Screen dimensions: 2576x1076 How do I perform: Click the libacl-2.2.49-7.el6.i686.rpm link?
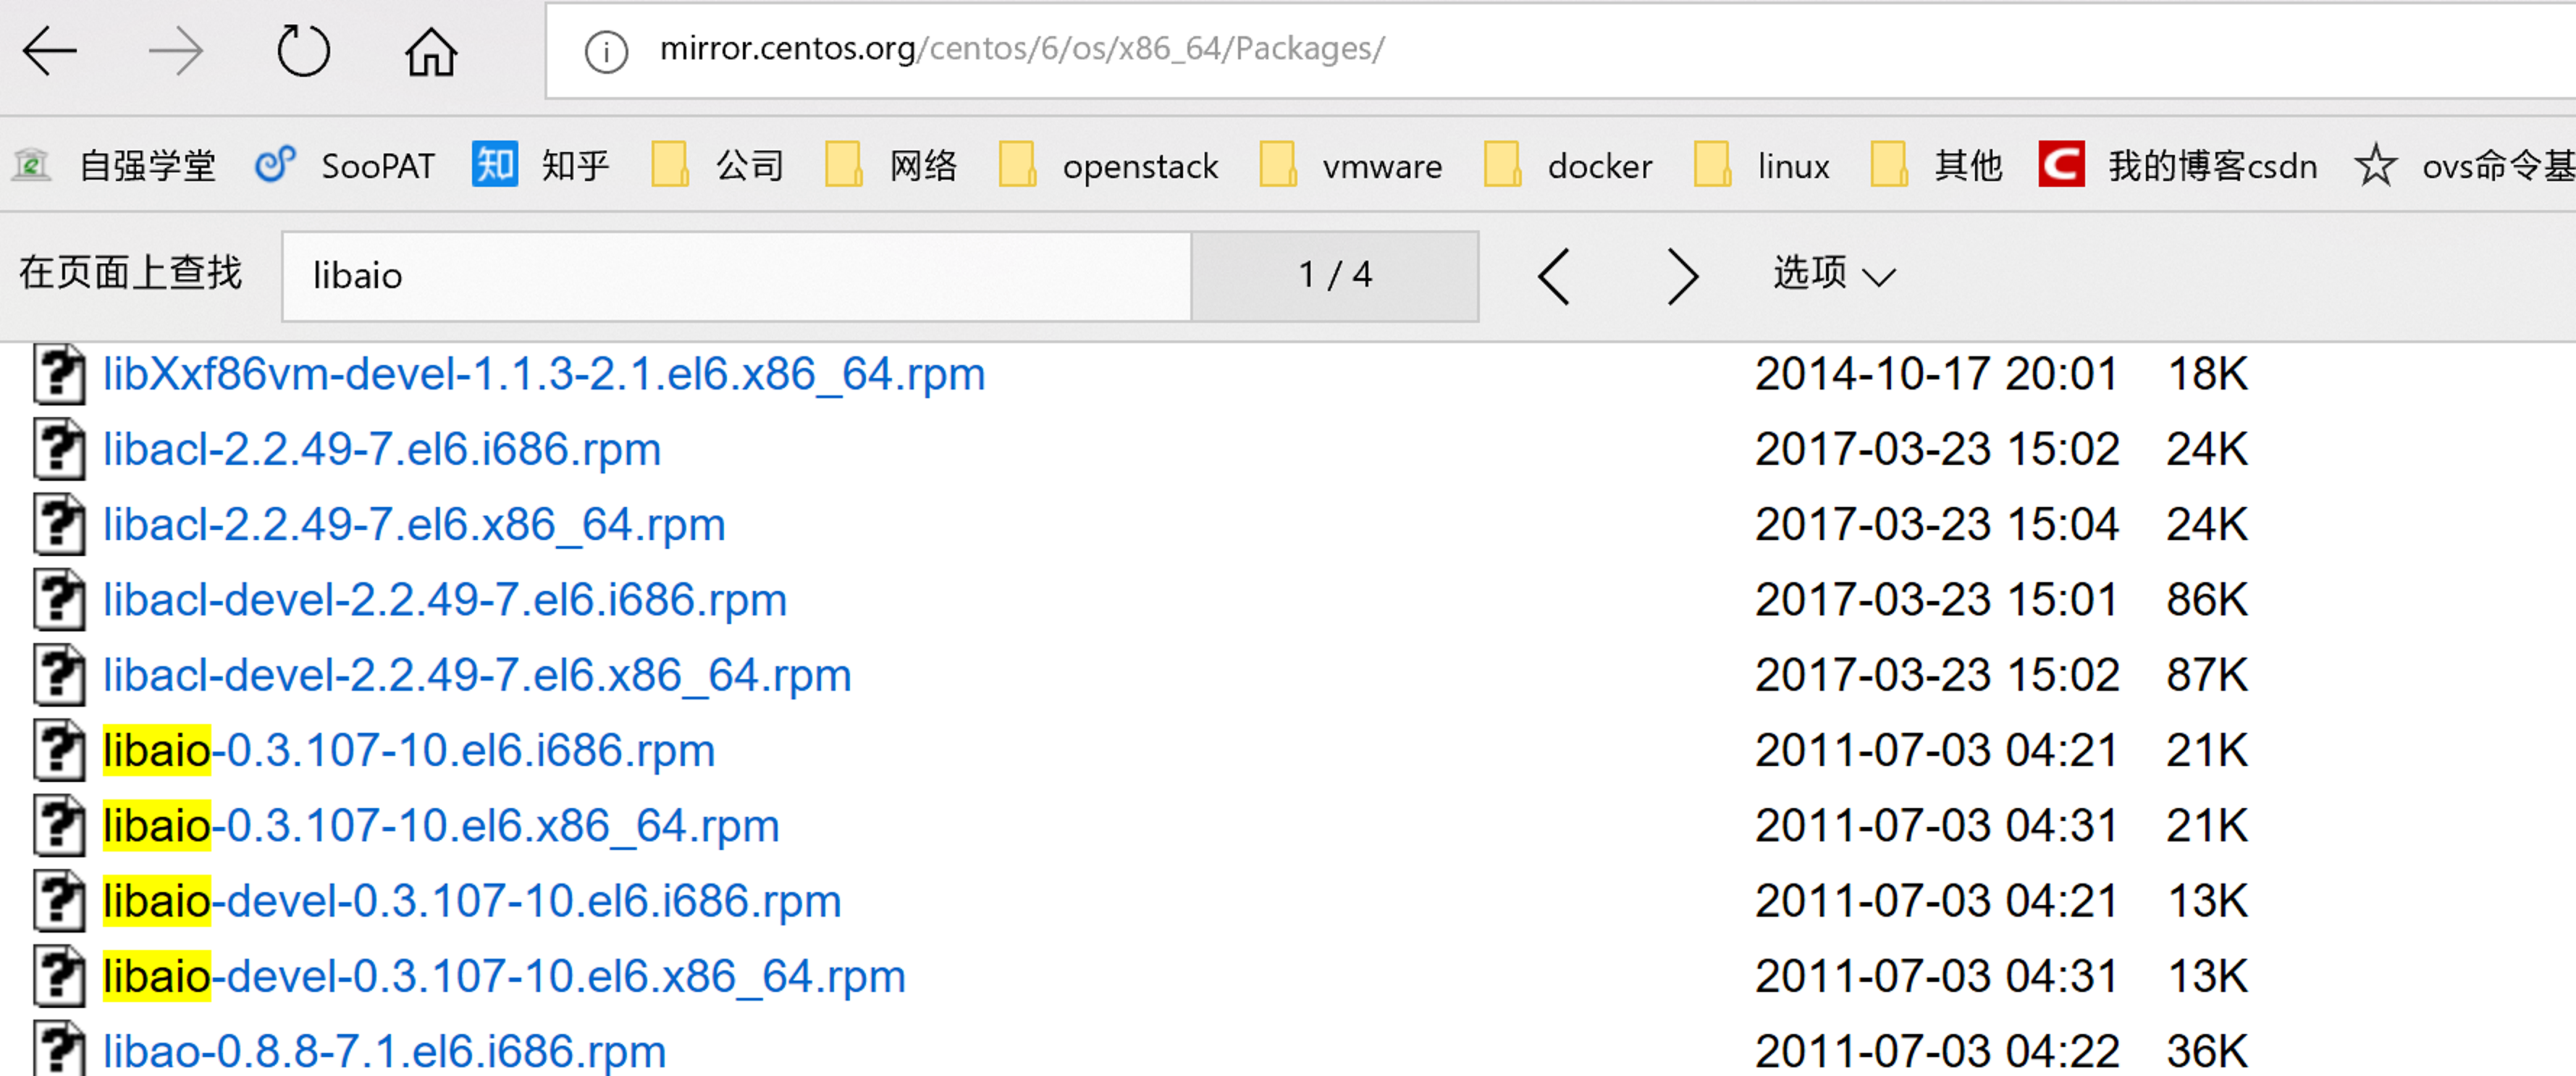tap(382, 449)
